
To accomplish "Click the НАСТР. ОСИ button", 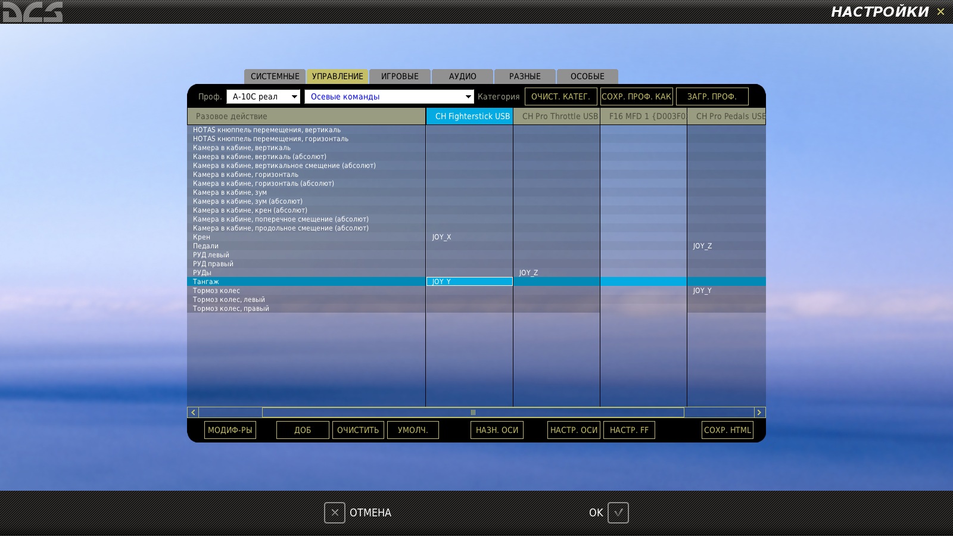I will [574, 430].
